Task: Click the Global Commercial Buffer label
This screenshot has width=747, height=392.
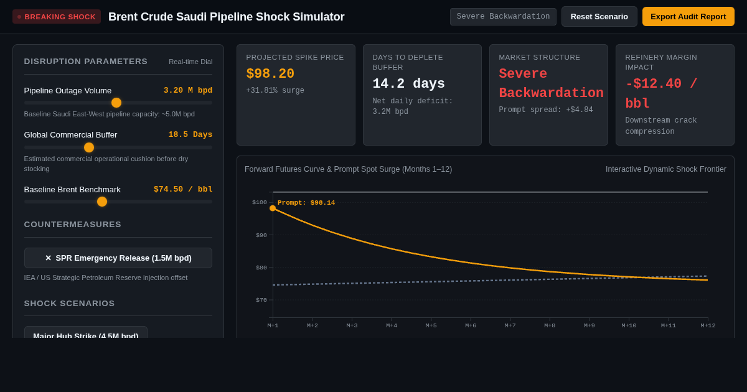Action: coord(71,135)
